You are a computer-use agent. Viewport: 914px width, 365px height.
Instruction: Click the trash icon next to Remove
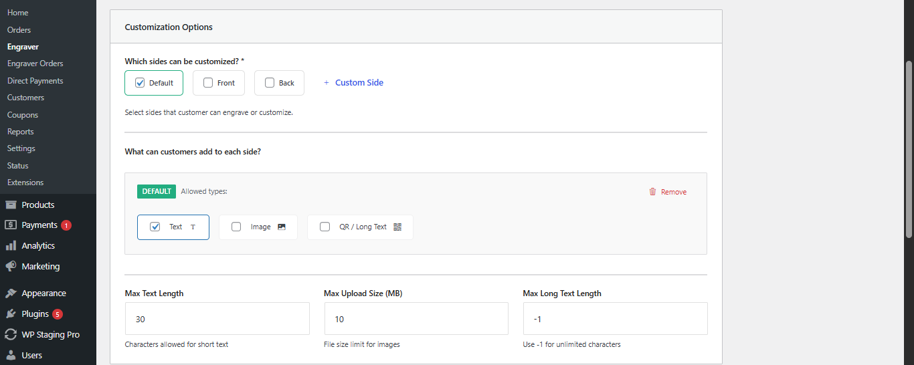point(652,192)
